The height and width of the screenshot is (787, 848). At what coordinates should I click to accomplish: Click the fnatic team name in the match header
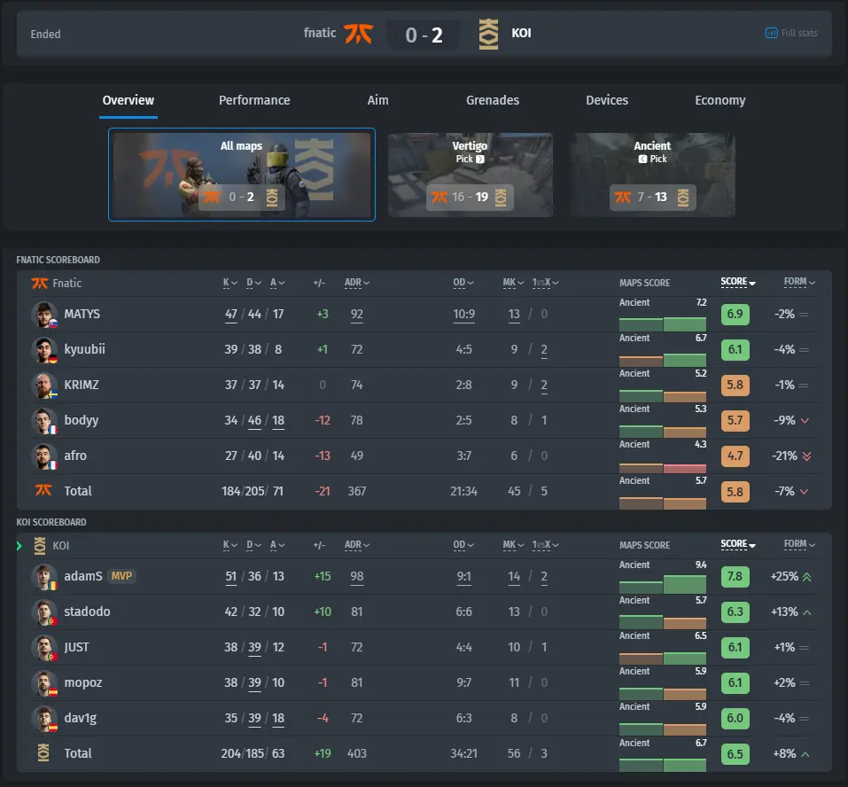tap(320, 33)
